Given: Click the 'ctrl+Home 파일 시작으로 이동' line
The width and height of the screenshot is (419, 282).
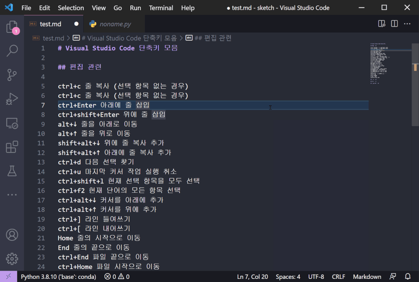Looking at the screenshot, I should 109,266.
